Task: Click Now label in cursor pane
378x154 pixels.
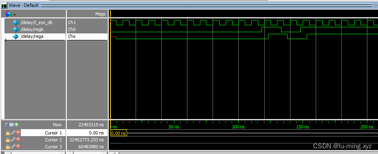Action: pos(57,125)
